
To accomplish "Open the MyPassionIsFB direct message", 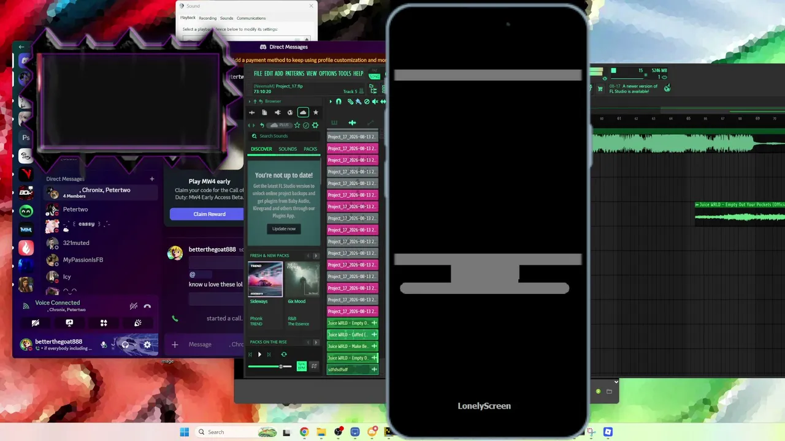I will coord(101,260).
